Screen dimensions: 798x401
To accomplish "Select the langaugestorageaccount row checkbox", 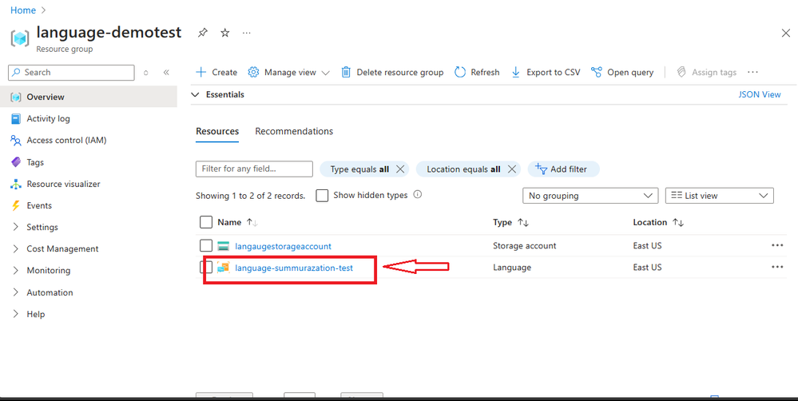I will [x=206, y=246].
